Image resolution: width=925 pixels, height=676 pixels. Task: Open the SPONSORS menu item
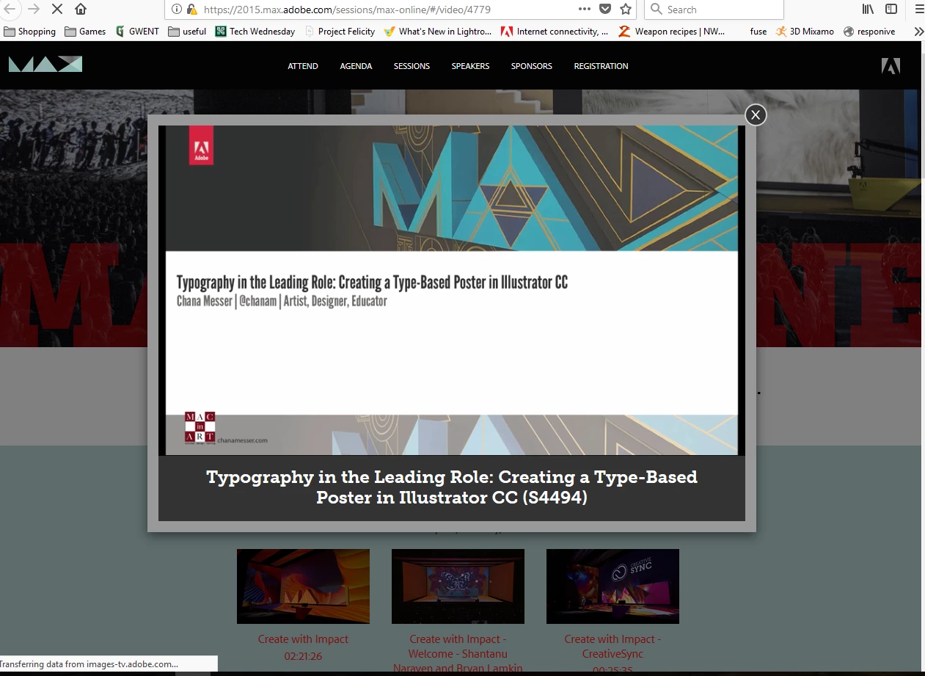pos(532,66)
